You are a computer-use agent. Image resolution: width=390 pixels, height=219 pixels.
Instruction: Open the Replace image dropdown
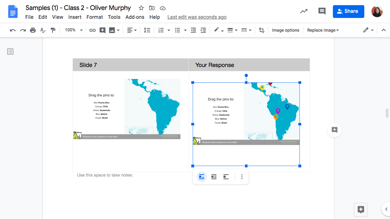pos(323,30)
